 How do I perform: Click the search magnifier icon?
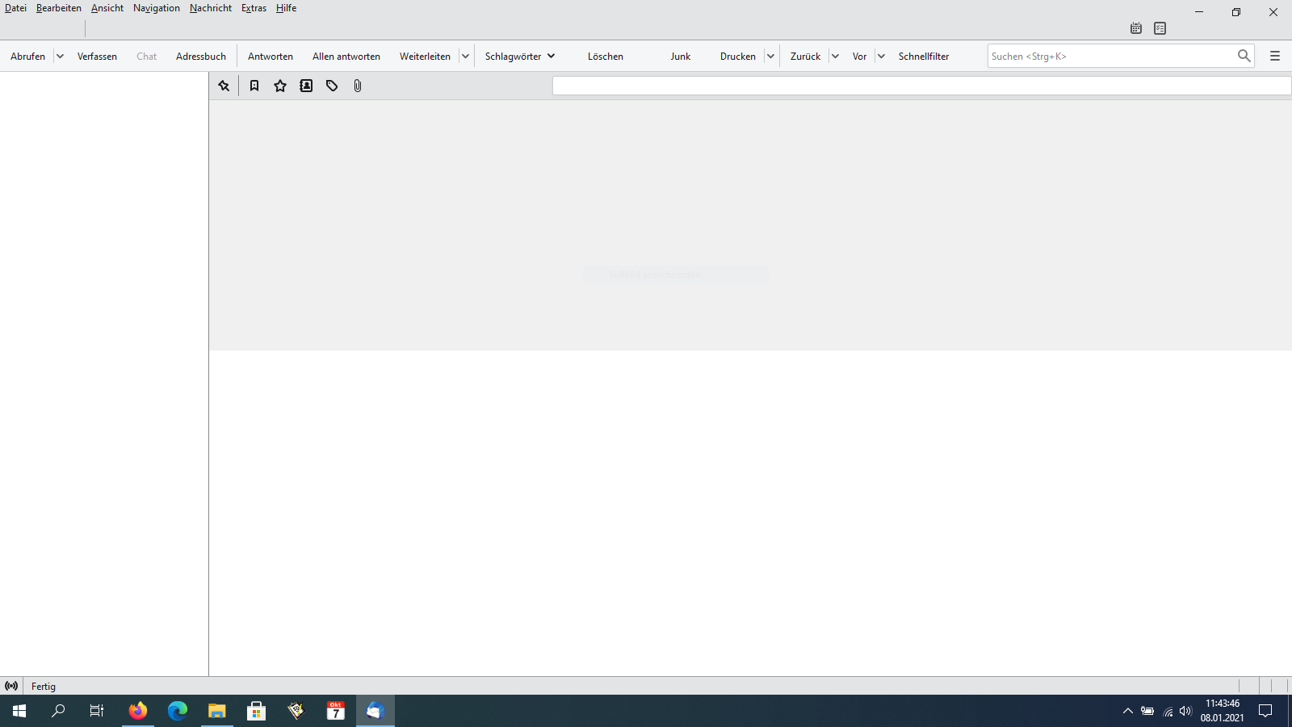[x=1244, y=56]
